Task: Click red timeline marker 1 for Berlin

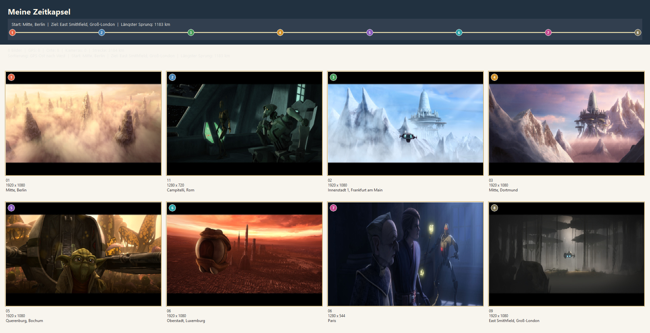Action: pos(12,32)
